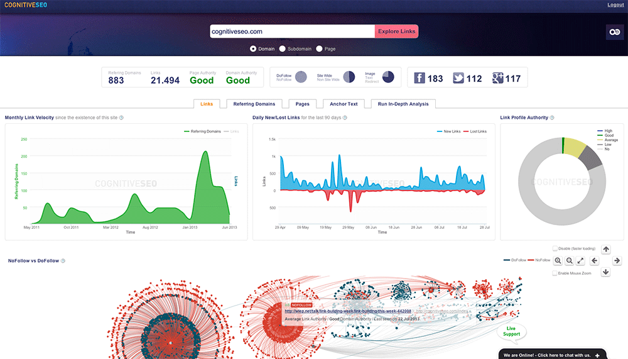
Task: Expand link graph to fullscreen
Action: pos(580,261)
